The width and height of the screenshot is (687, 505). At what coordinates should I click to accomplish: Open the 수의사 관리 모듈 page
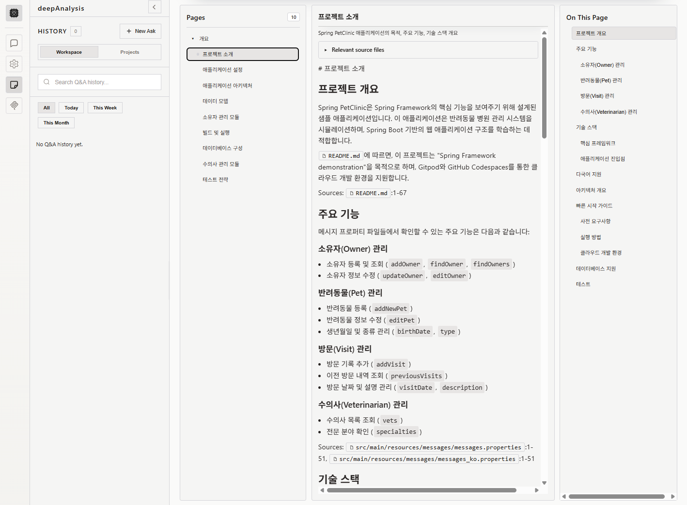(x=220, y=164)
